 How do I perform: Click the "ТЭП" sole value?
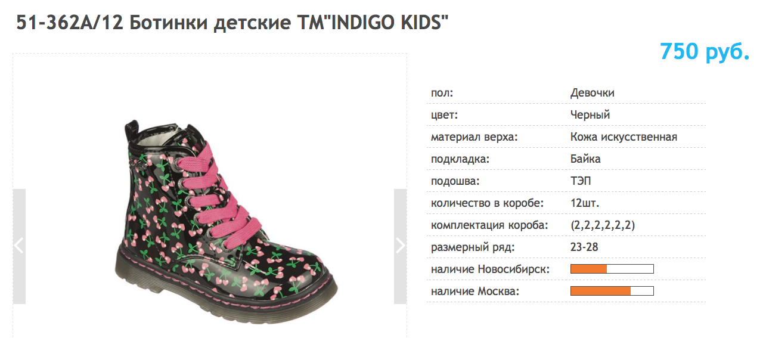[581, 181]
